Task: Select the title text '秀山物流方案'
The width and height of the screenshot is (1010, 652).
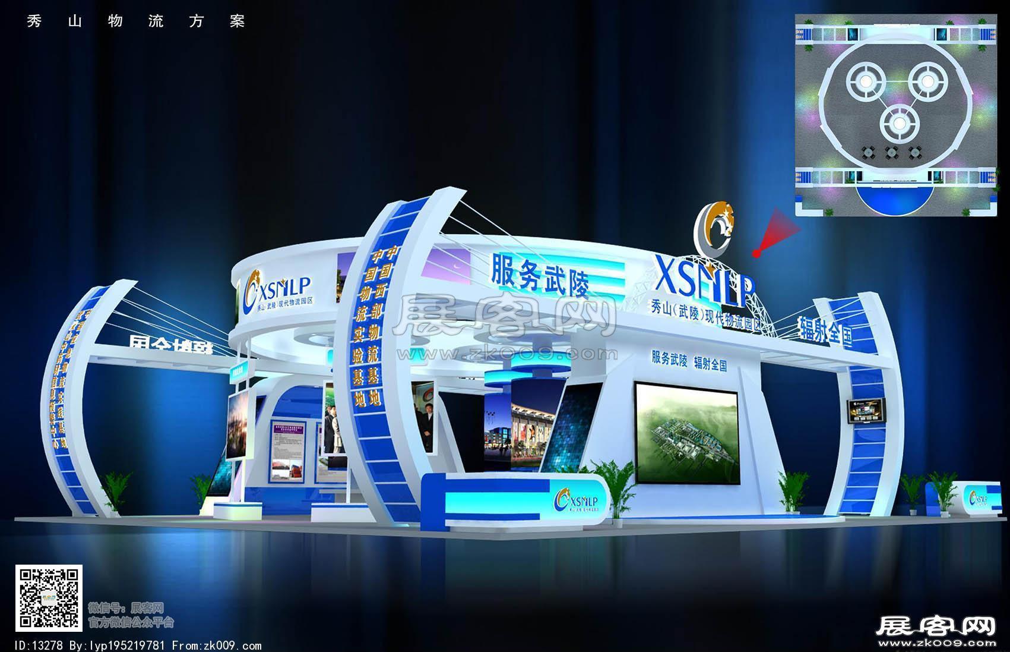Action: 136,21
